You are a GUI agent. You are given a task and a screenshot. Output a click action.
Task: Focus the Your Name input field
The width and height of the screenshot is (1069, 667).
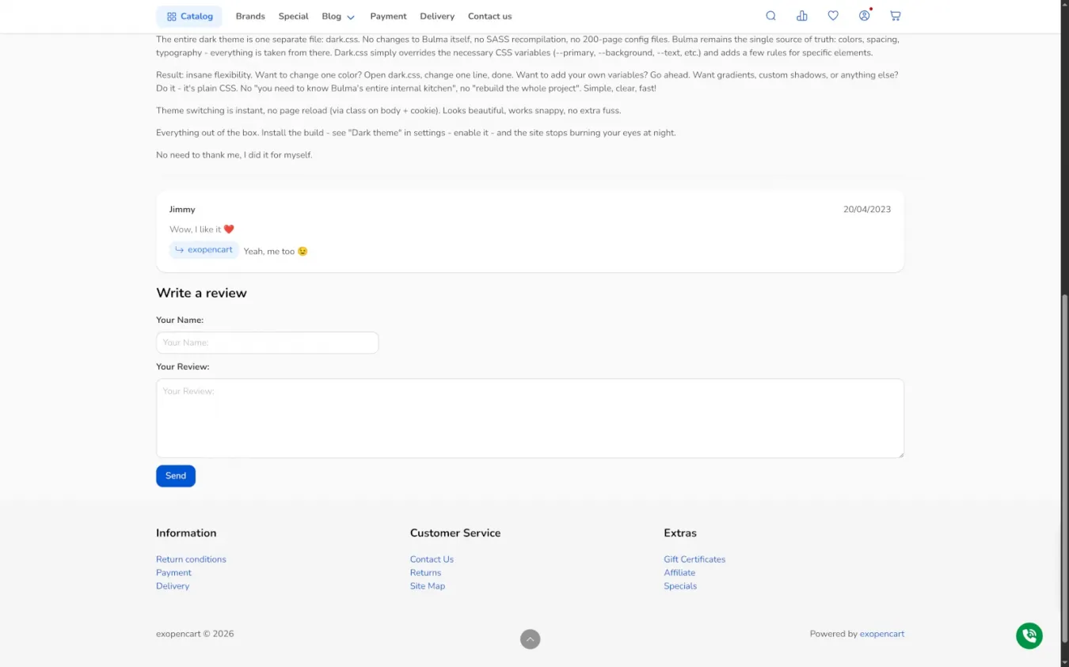pos(268,343)
